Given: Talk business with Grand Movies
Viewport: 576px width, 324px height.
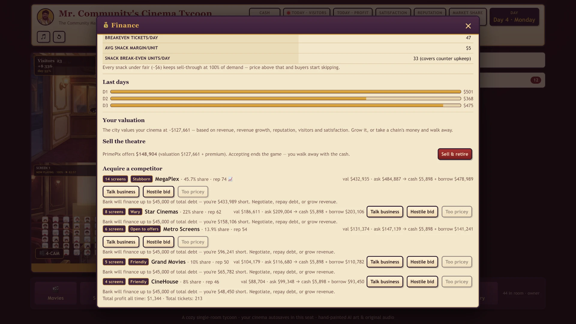Looking at the screenshot, I should 385,262.
